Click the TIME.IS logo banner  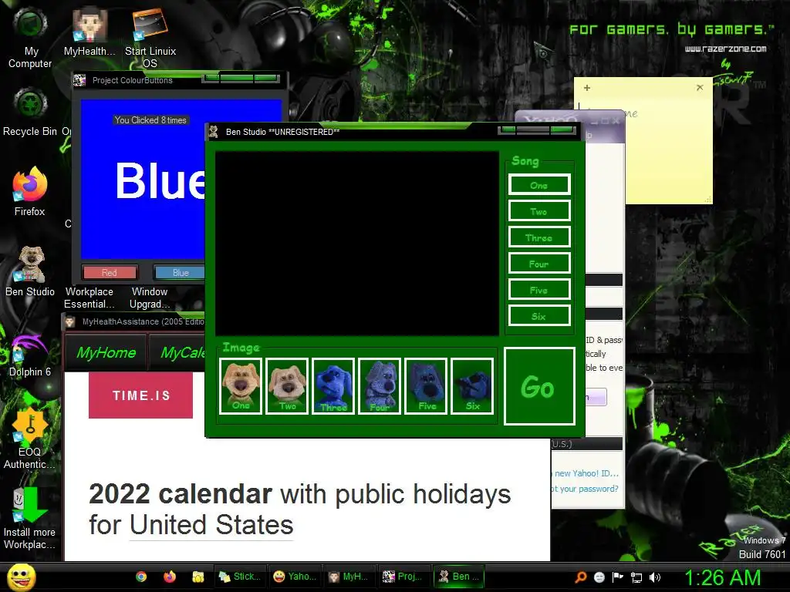coord(140,395)
